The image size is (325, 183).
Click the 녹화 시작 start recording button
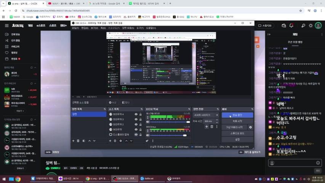tap(237, 121)
